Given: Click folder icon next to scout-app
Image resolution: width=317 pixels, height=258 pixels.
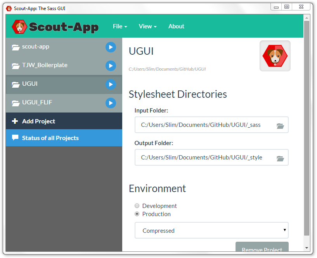Looking at the screenshot, I should (16, 47).
